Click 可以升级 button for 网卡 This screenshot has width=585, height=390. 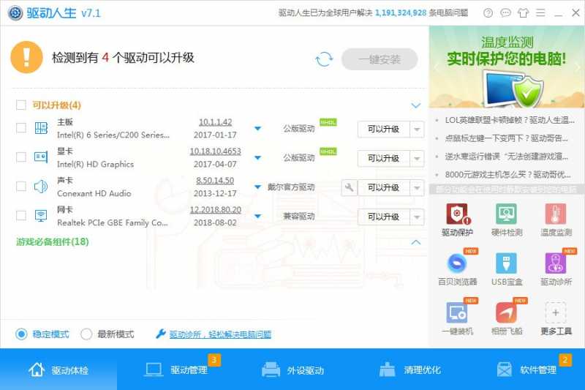pos(383,217)
